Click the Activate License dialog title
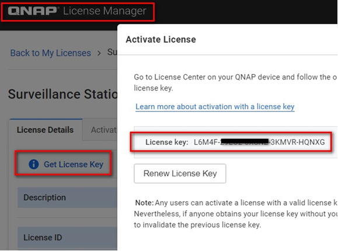This screenshot has width=338, height=251. coord(161,40)
